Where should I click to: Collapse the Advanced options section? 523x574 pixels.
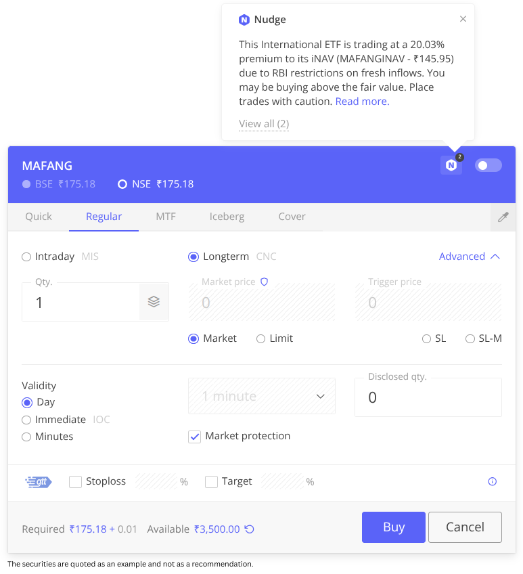pos(470,257)
